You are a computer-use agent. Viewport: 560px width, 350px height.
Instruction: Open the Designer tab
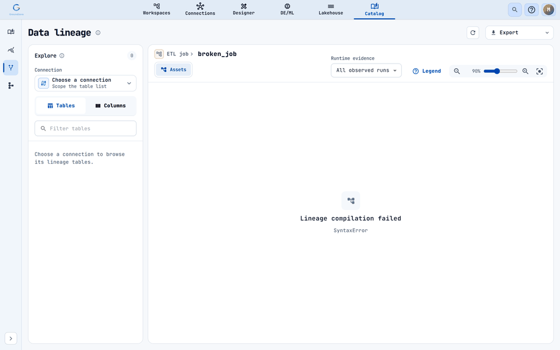pyautogui.click(x=244, y=10)
